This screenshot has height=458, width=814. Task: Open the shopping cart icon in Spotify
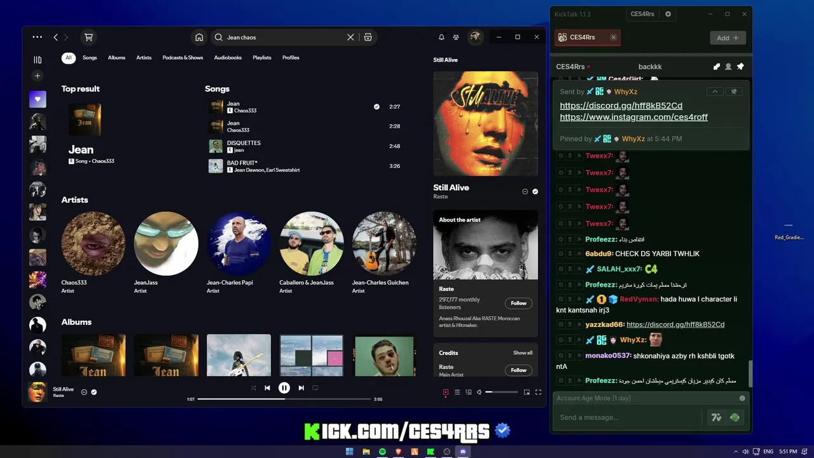coord(88,38)
